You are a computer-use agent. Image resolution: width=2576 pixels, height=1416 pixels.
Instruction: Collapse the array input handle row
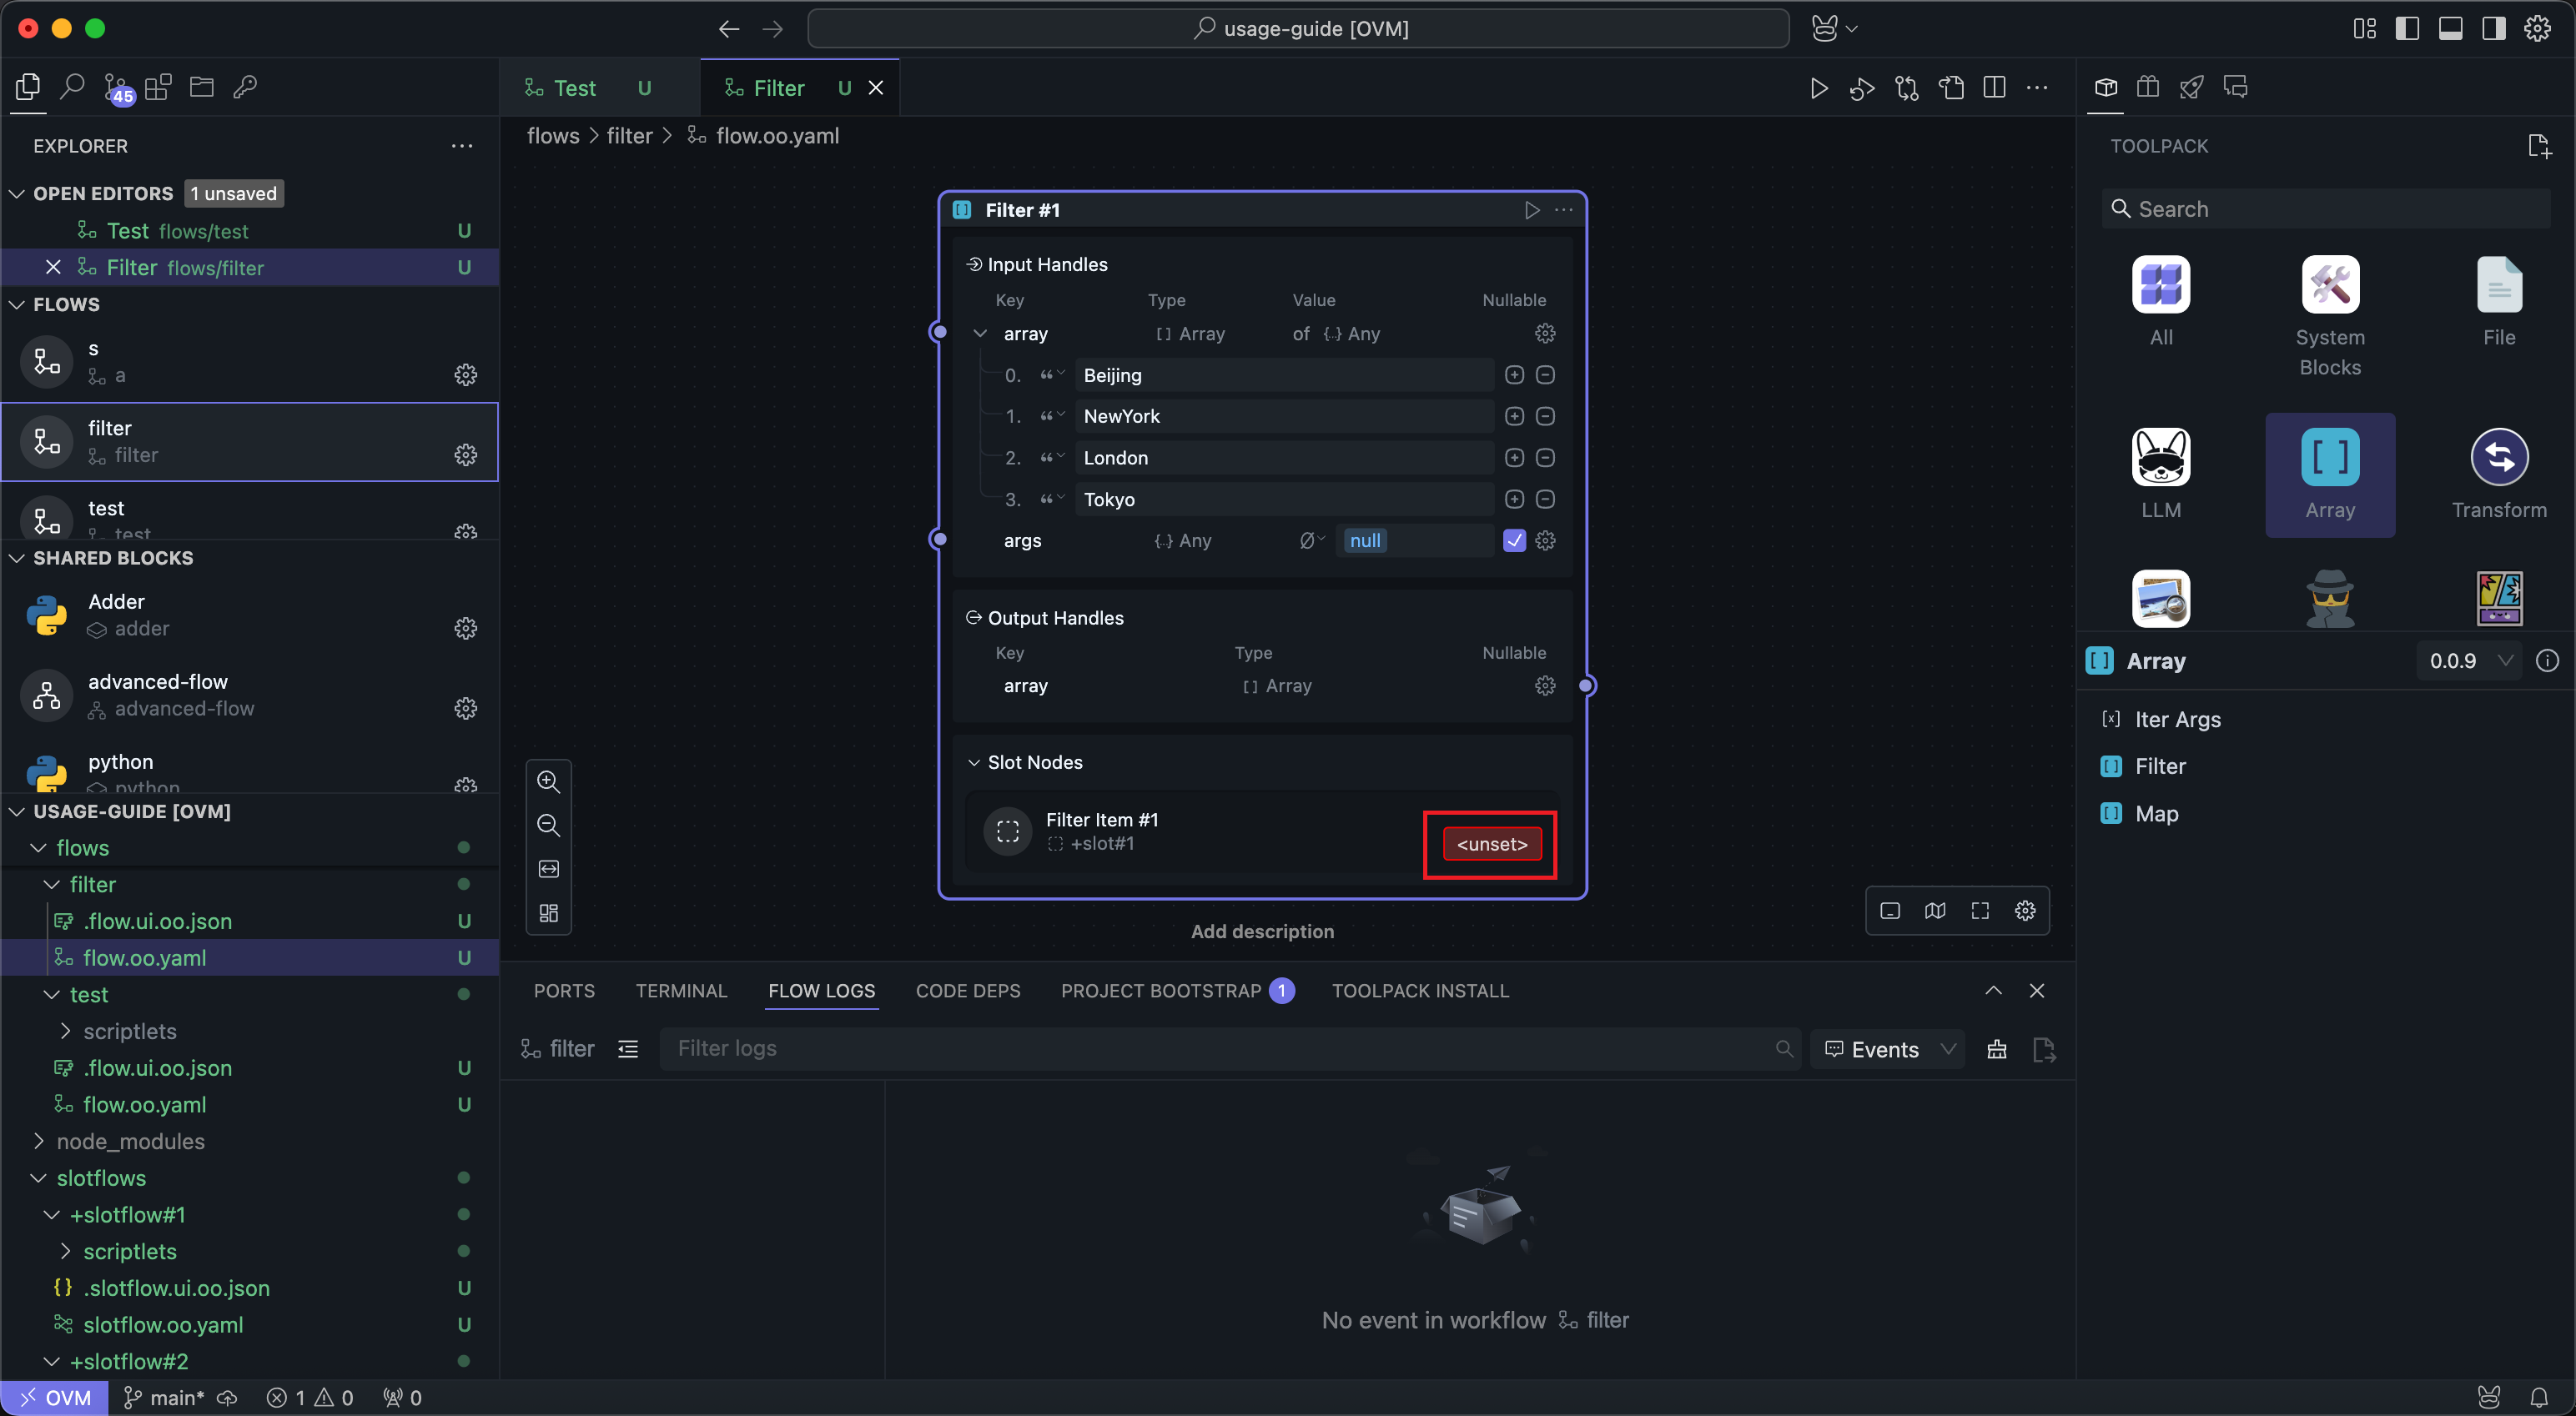pos(980,333)
